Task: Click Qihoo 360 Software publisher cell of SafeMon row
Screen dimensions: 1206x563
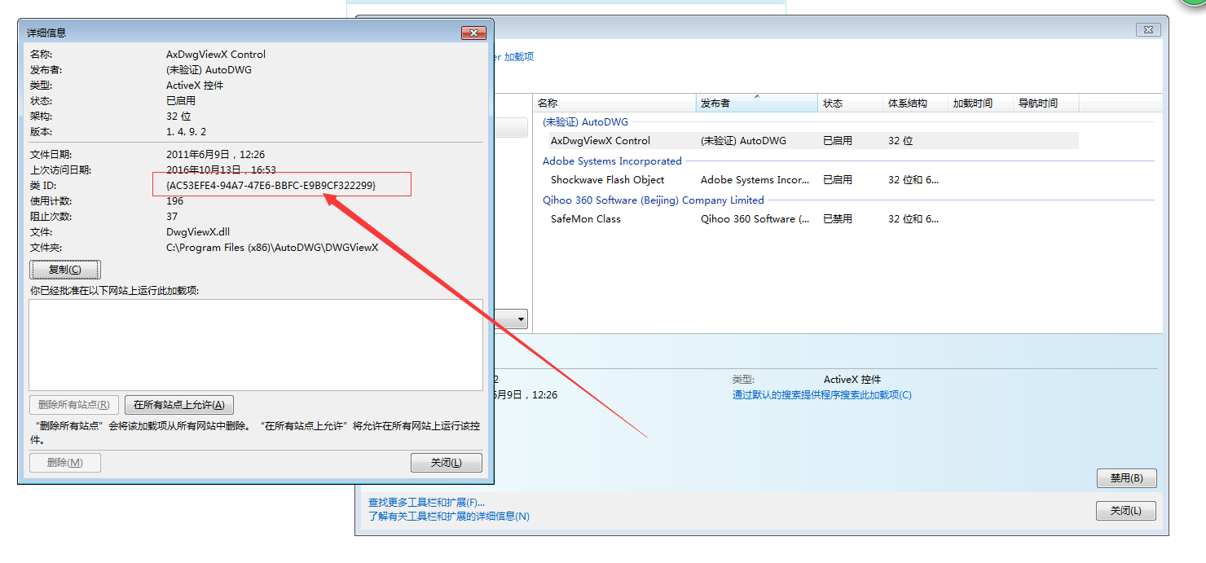Action: pyautogui.click(x=755, y=219)
